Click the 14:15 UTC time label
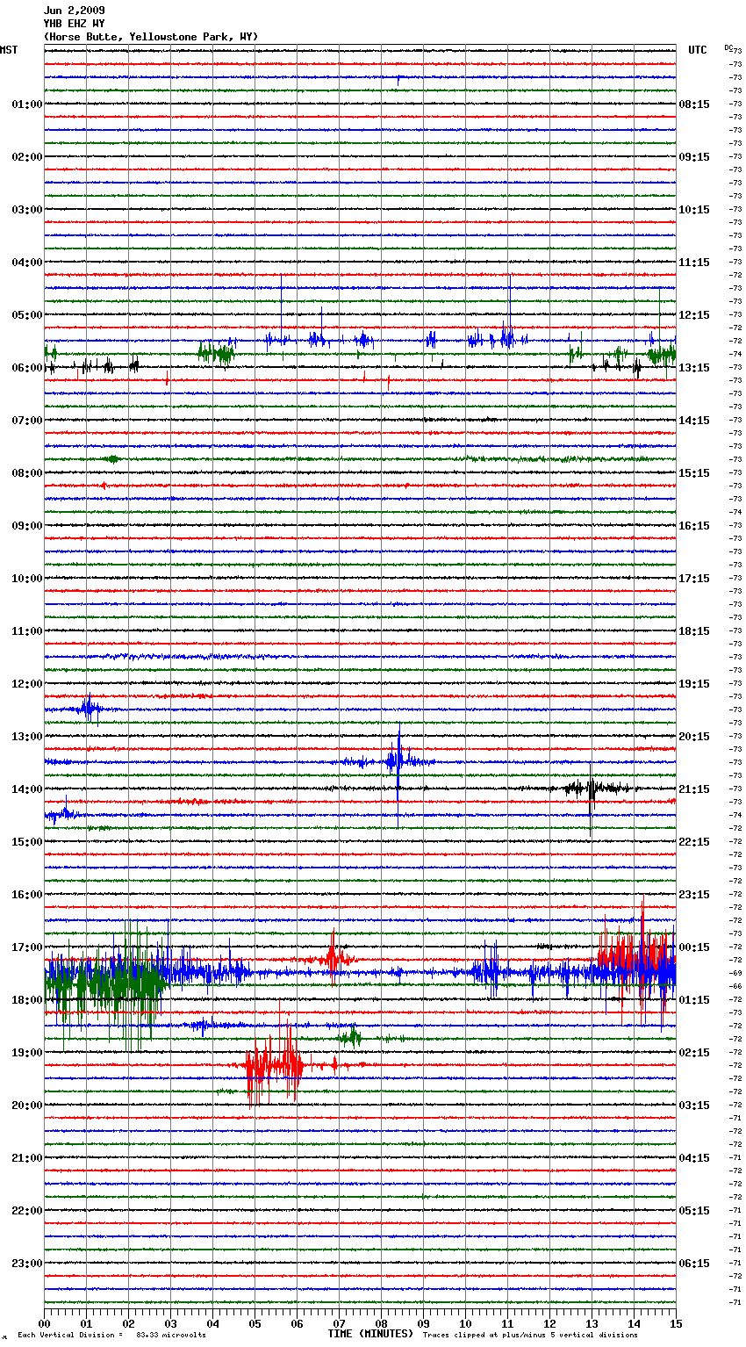The height and width of the screenshot is (1347, 746). (694, 421)
